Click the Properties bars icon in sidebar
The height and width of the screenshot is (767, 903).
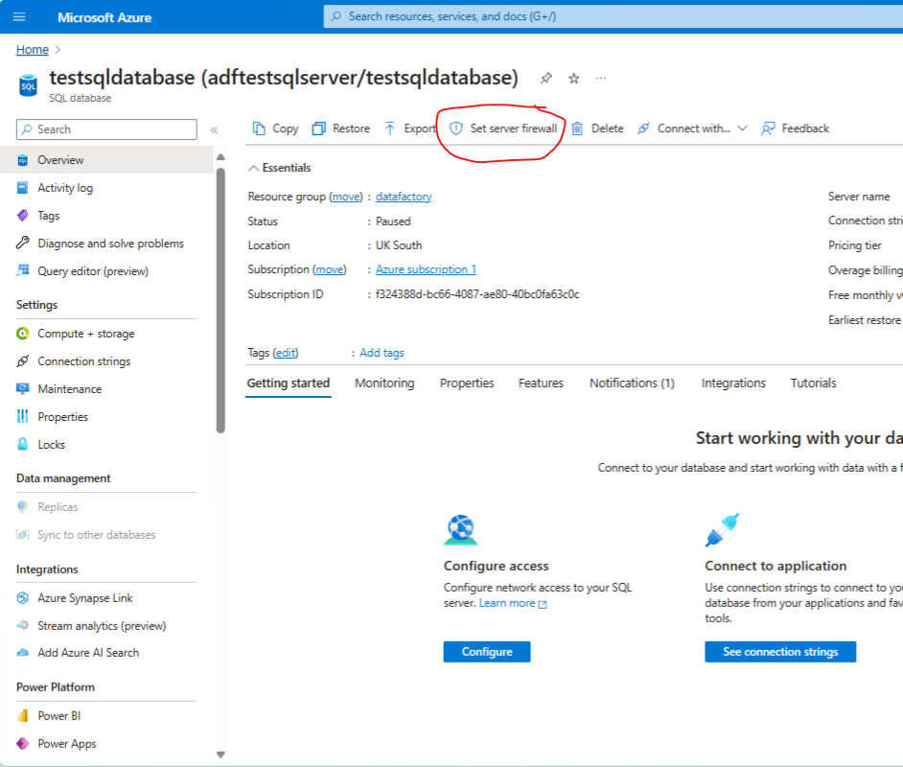pyautogui.click(x=22, y=416)
